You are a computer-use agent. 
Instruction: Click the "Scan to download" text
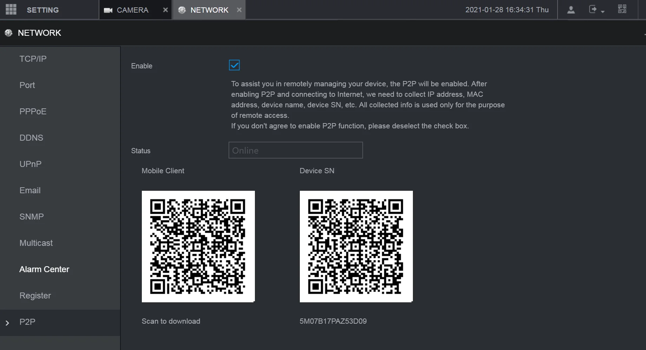(171, 321)
